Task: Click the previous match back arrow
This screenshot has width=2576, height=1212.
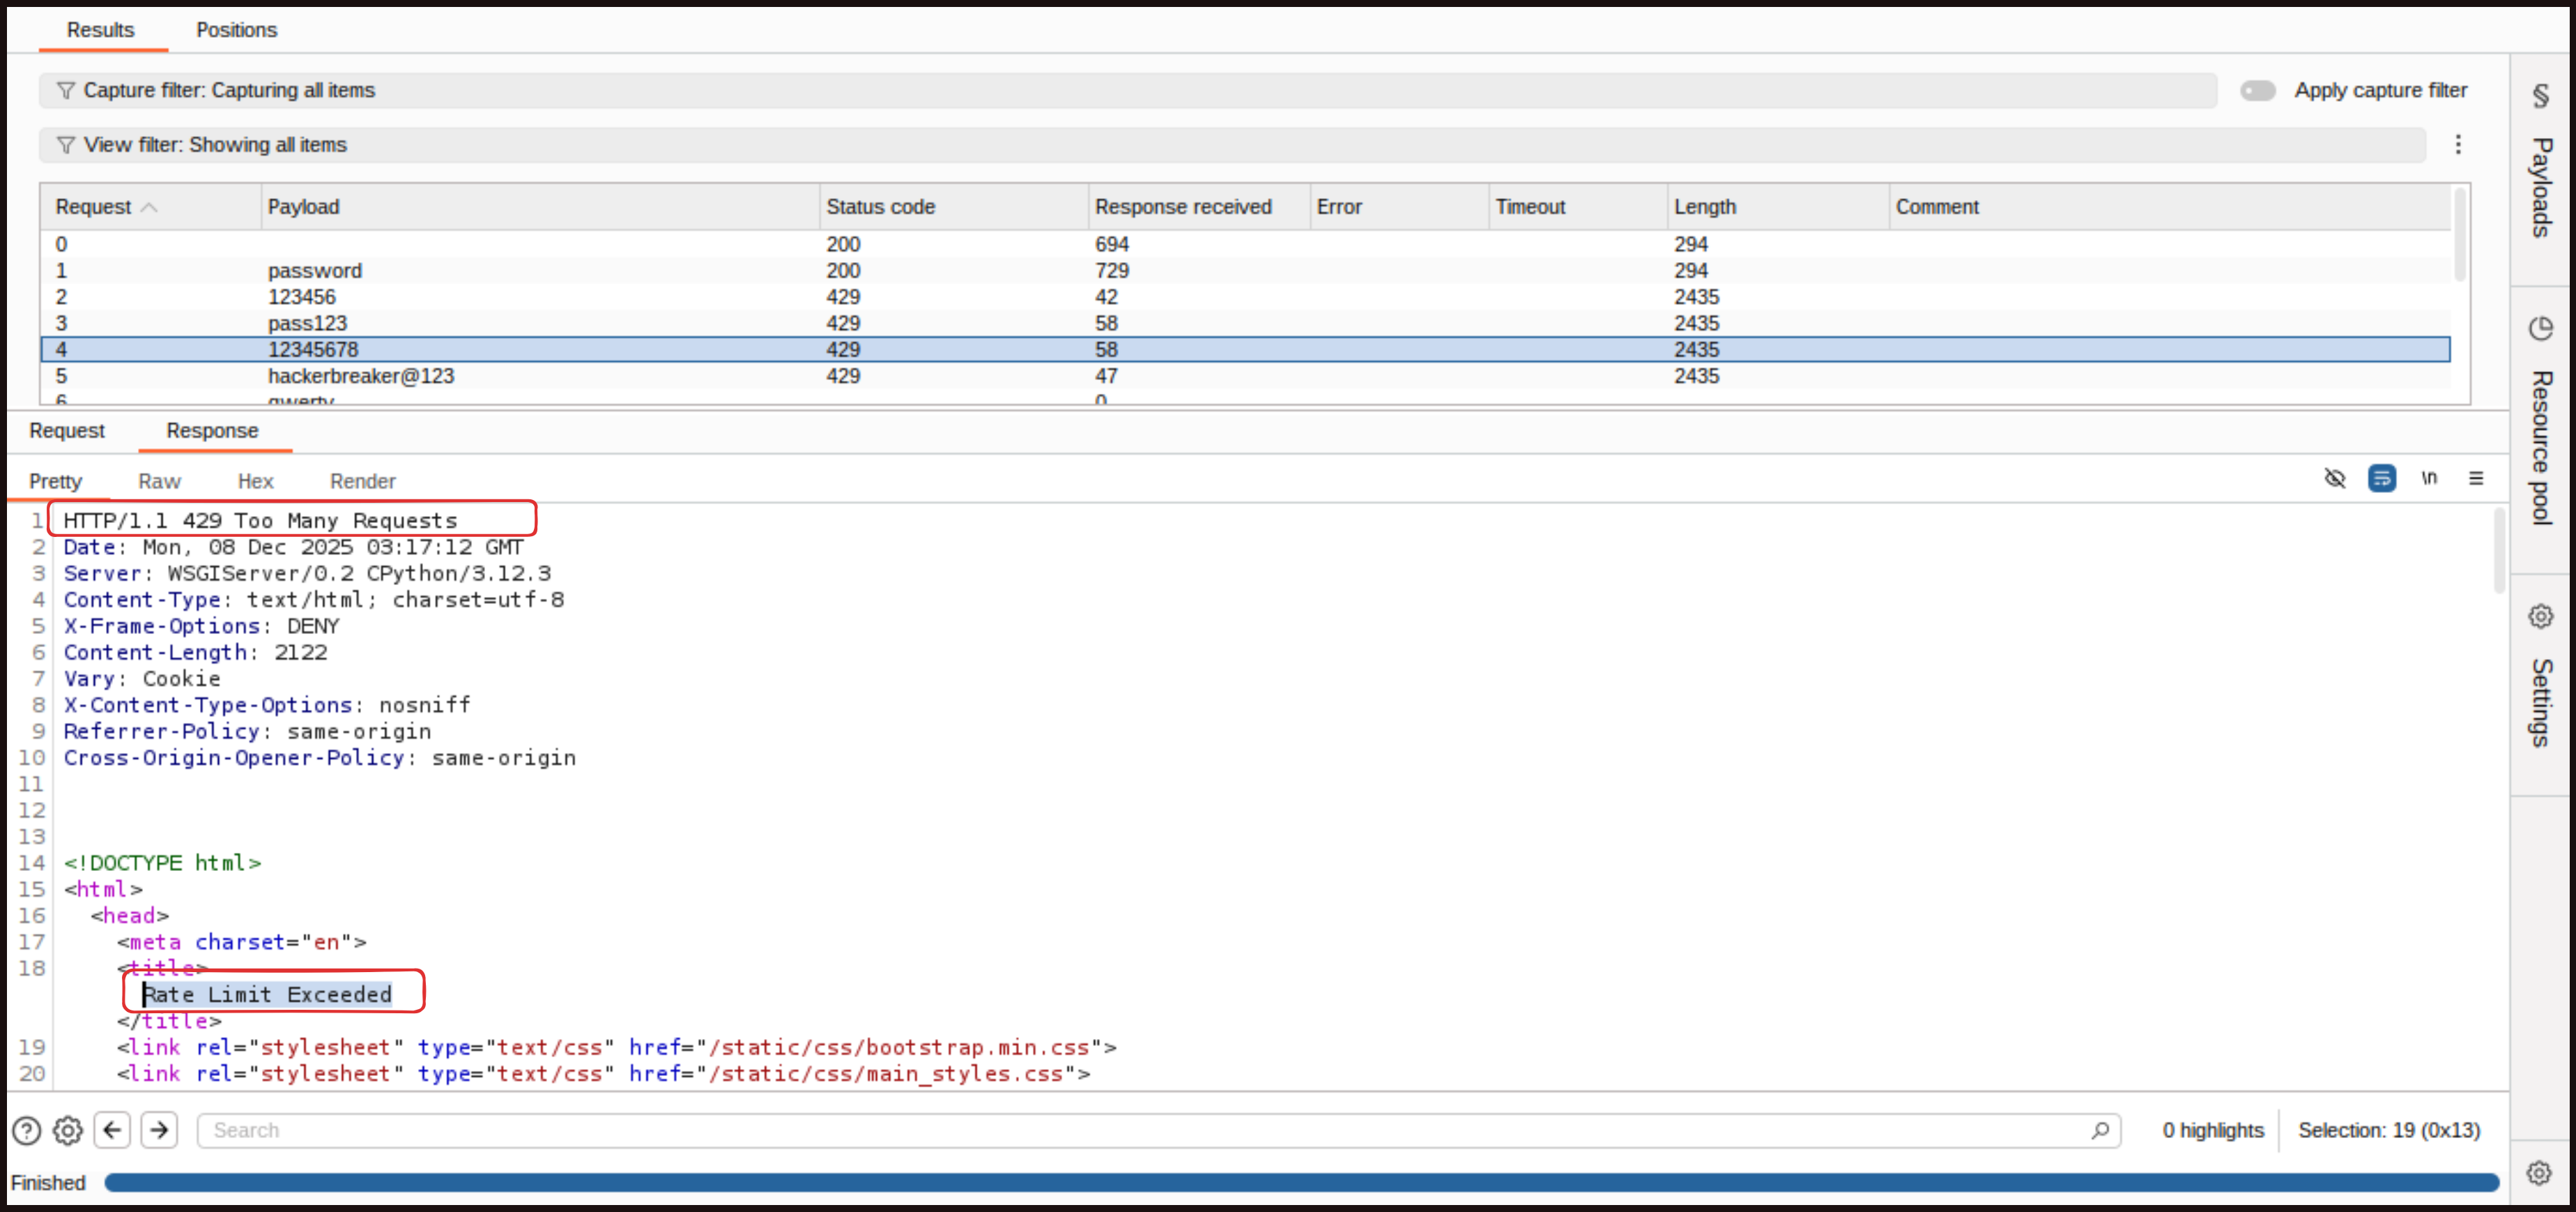Action: 112,1130
